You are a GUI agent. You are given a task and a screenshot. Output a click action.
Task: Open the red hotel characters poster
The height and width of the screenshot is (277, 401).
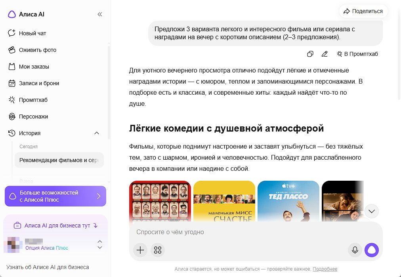coord(160,201)
